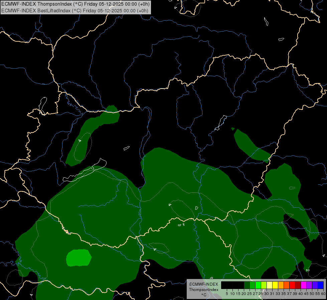Click the bright green 27–29 legend swatch

pyautogui.click(x=259, y=285)
